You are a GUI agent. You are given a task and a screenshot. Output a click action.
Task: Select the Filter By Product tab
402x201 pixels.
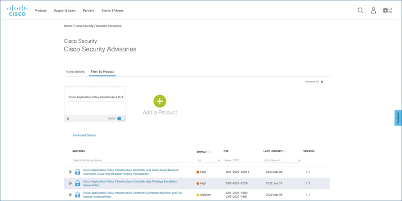102,72
